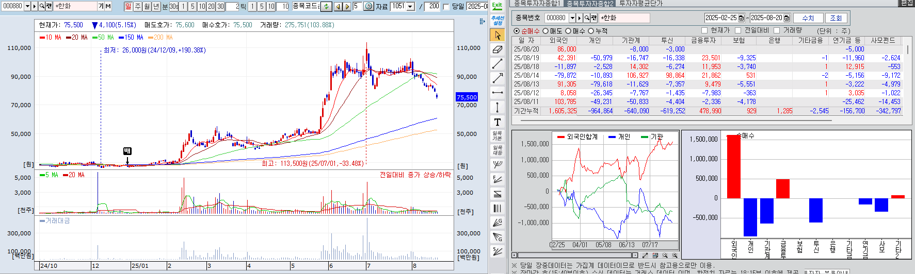915x274 pixels.
Task: Select weekly 주 period
Action: click(138, 6)
